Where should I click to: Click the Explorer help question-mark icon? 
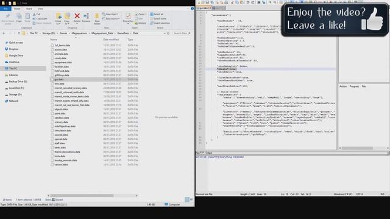[193, 9]
